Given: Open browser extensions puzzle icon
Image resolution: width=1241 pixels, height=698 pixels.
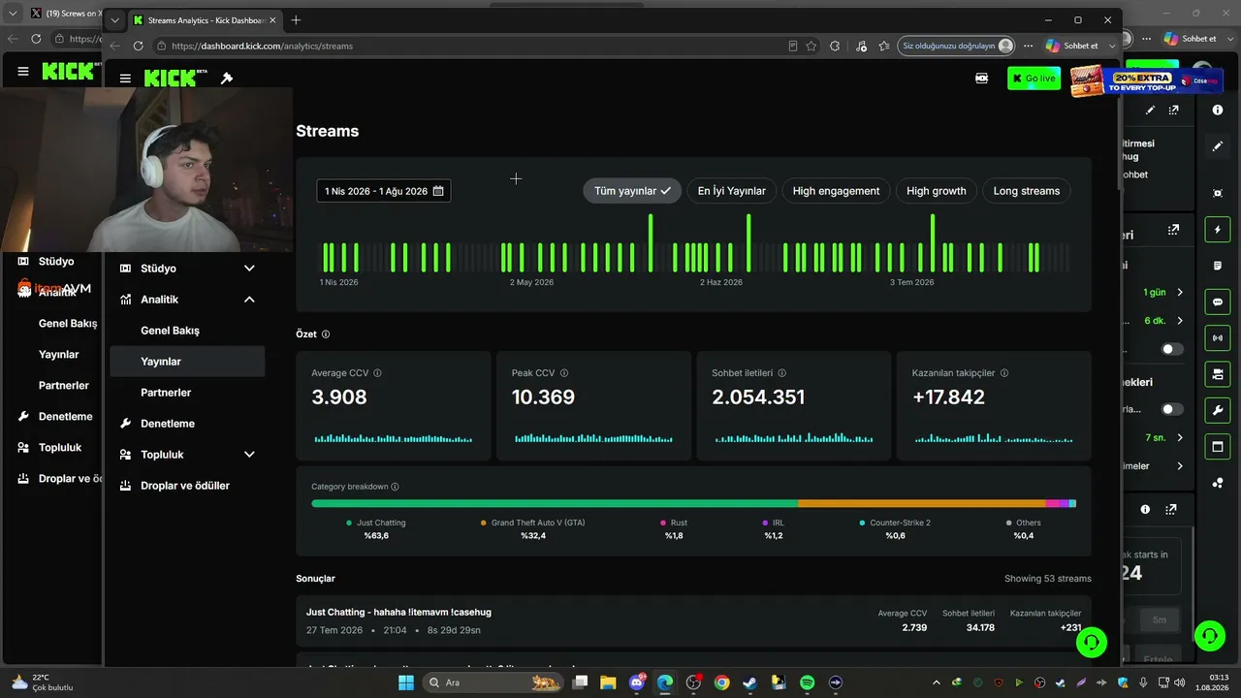Looking at the screenshot, I should pos(835,46).
